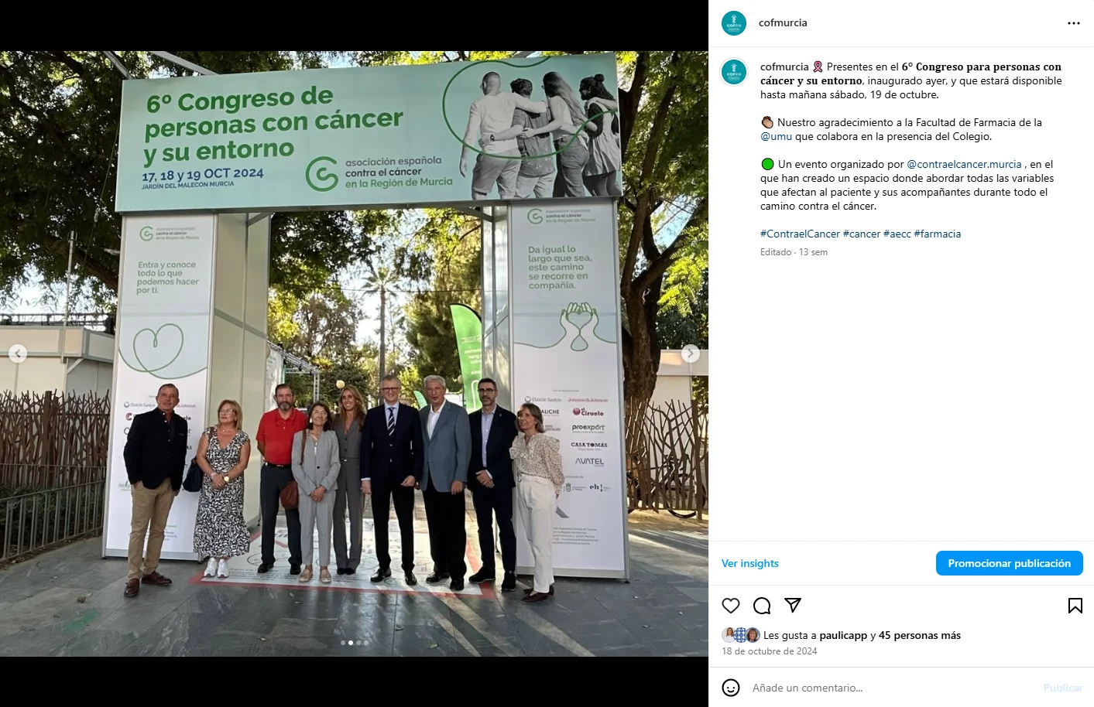Open the #ContraelCancer hashtag
The width and height of the screenshot is (1094, 707).
(x=800, y=234)
